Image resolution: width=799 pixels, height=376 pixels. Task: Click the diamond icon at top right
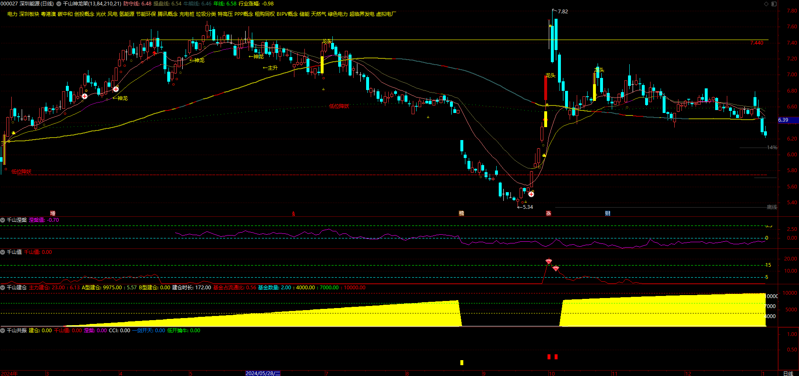pos(766,4)
